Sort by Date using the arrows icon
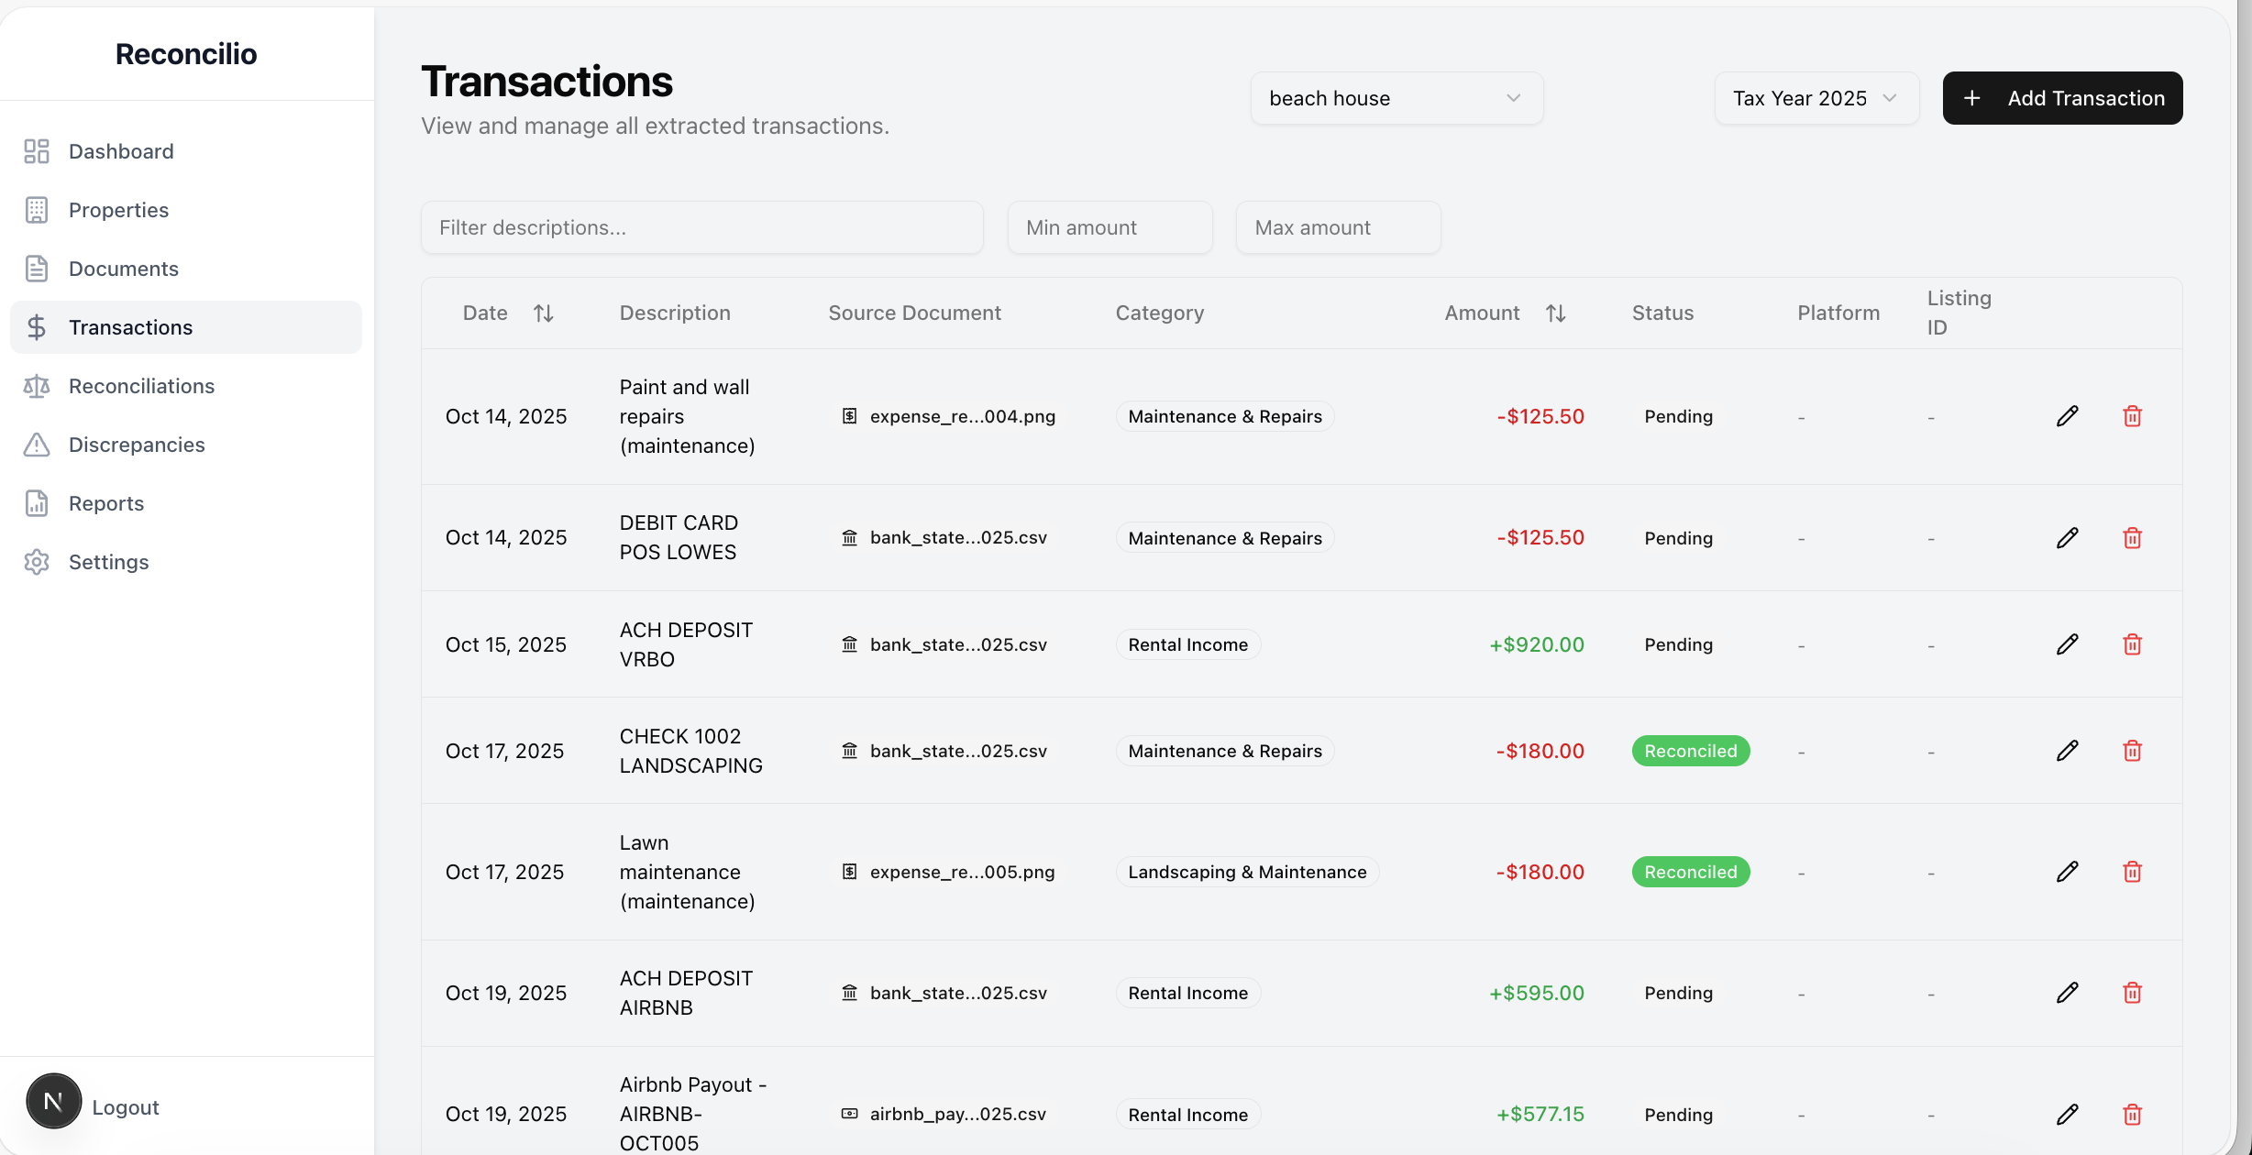Viewport: 2252px width, 1155px height. click(x=544, y=313)
